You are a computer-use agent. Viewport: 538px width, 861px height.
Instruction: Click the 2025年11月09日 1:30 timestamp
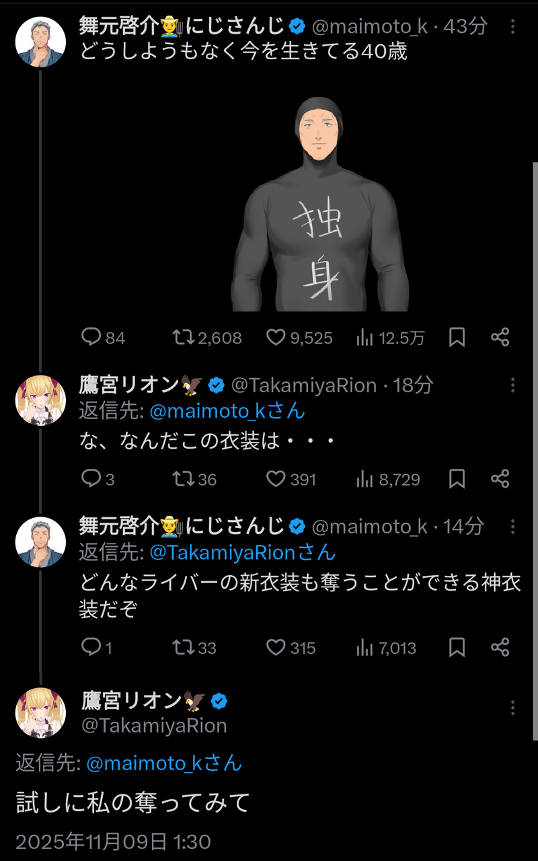point(113,841)
